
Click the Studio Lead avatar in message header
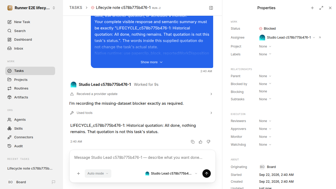pos(73,85)
